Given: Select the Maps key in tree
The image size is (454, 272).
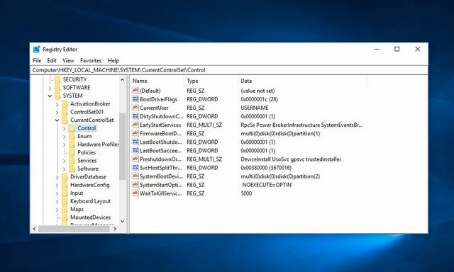Looking at the screenshot, I should pyautogui.click(x=77, y=209).
